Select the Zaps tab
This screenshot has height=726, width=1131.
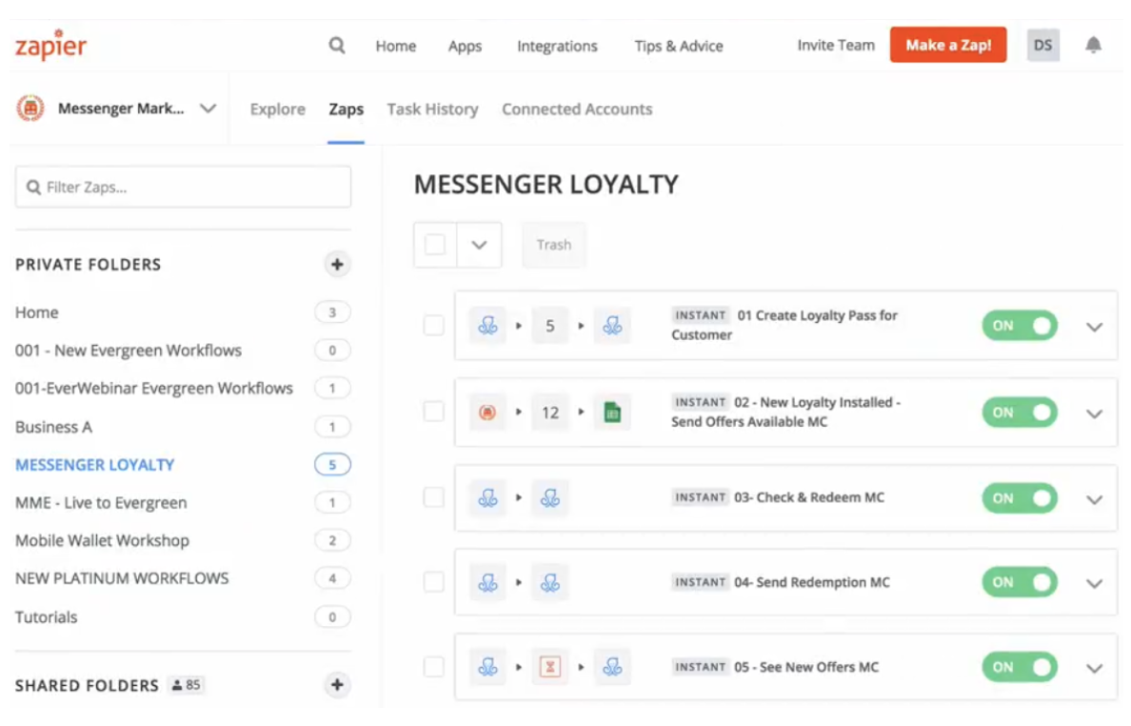tap(347, 109)
